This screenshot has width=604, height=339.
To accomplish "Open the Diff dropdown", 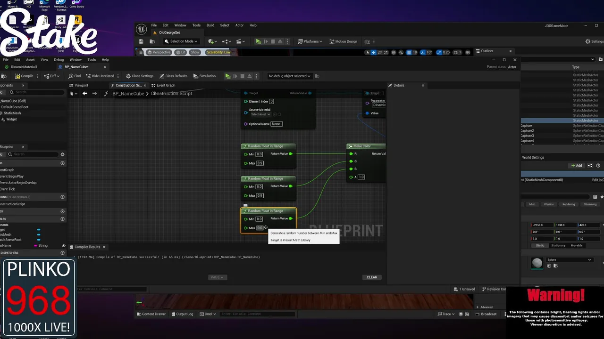I will [52, 76].
